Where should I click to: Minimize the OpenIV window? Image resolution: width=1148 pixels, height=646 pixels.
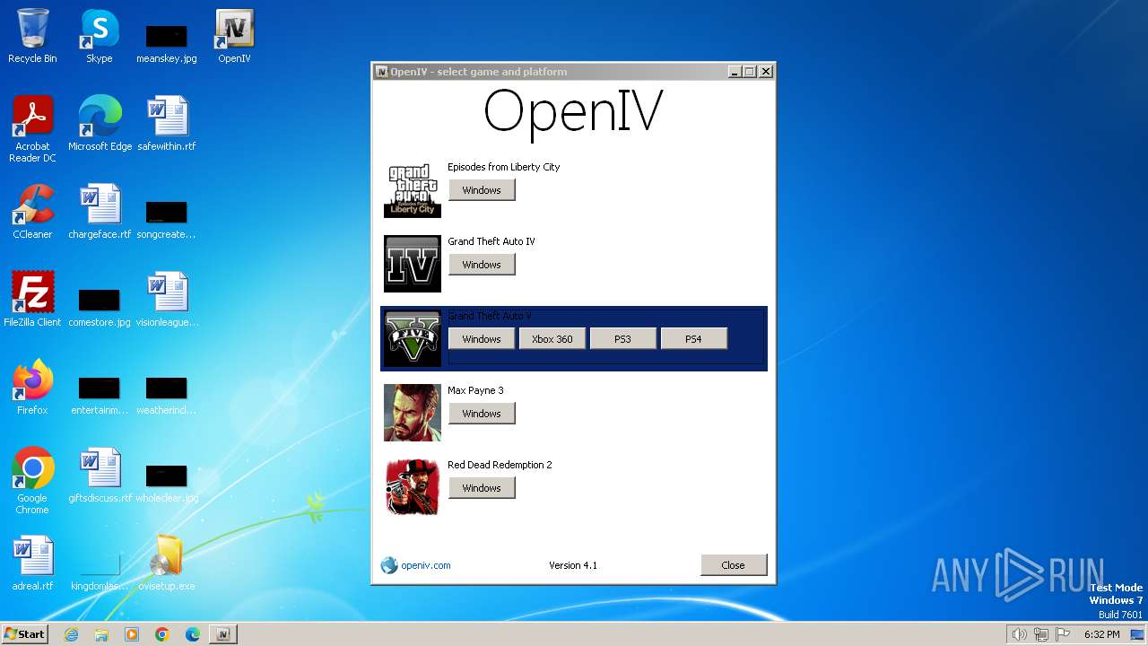tap(735, 72)
